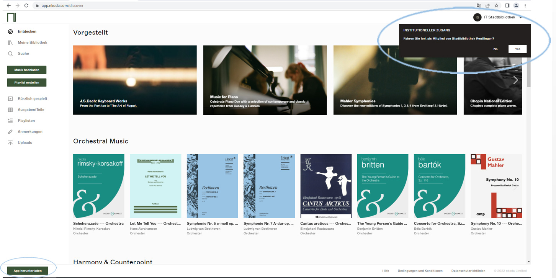The image size is (556, 278).
Task: Open the browser translate icon
Action: pos(479,6)
